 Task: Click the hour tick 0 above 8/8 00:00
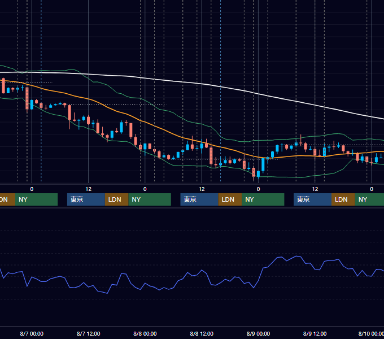145,189
